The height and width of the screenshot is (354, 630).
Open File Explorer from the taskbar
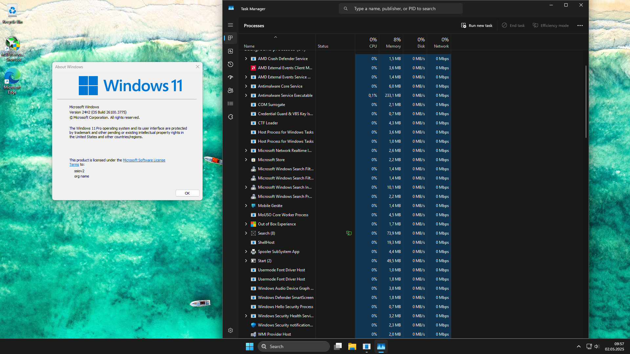tap(352, 346)
